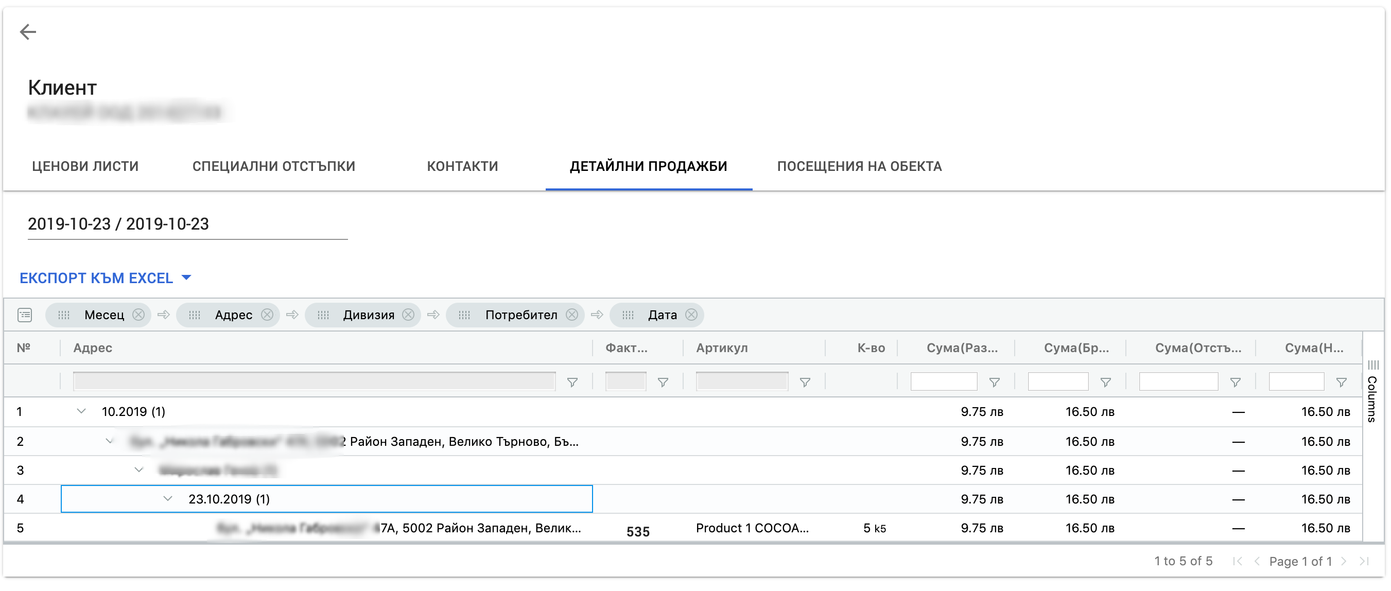Screen dimensions: 1391x591
Task: Go to first page of results
Action: click(x=1238, y=561)
